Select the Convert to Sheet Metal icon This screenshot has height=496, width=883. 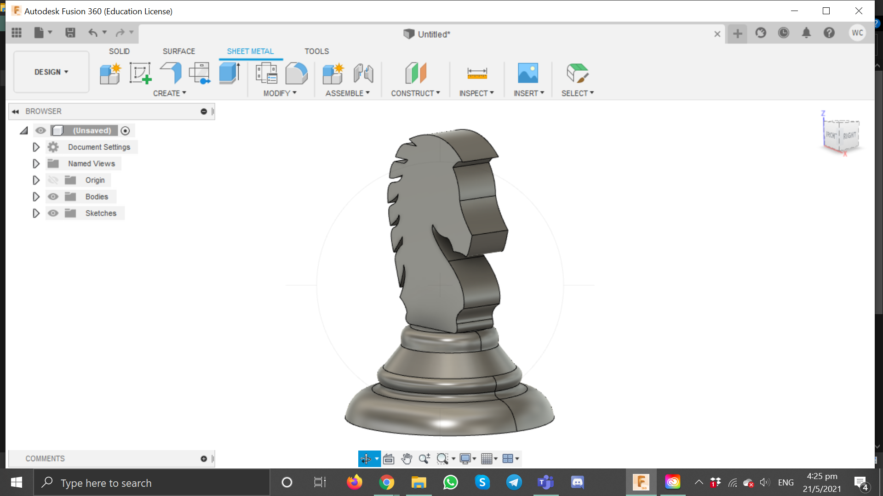click(x=297, y=73)
